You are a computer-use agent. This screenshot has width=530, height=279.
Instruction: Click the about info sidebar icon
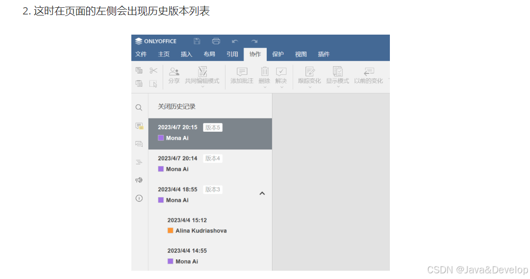[139, 198]
